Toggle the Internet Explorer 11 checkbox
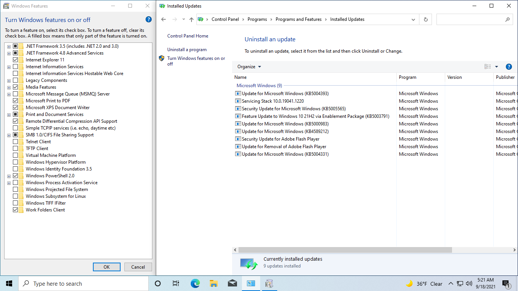The width and height of the screenshot is (518, 291). click(16, 60)
